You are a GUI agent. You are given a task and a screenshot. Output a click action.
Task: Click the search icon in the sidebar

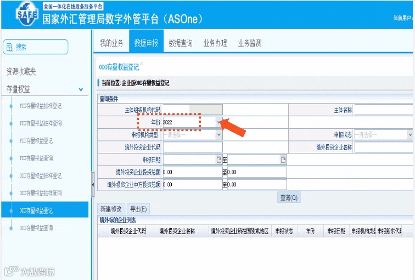coord(9,47)
